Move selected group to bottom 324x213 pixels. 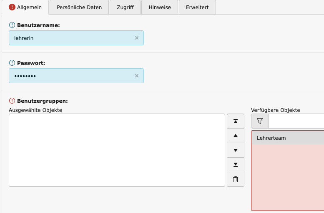point(236,165)
